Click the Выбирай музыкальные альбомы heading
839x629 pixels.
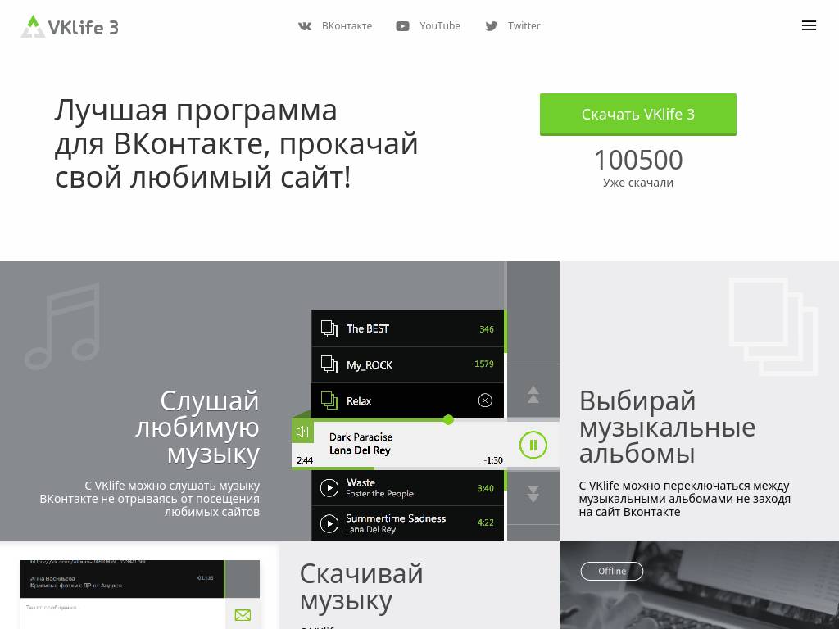point(667,427)
